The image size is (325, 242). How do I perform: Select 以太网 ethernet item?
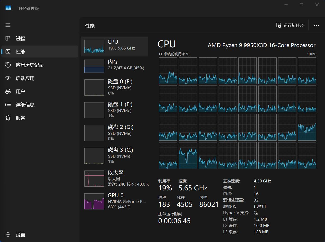[114, 178]
